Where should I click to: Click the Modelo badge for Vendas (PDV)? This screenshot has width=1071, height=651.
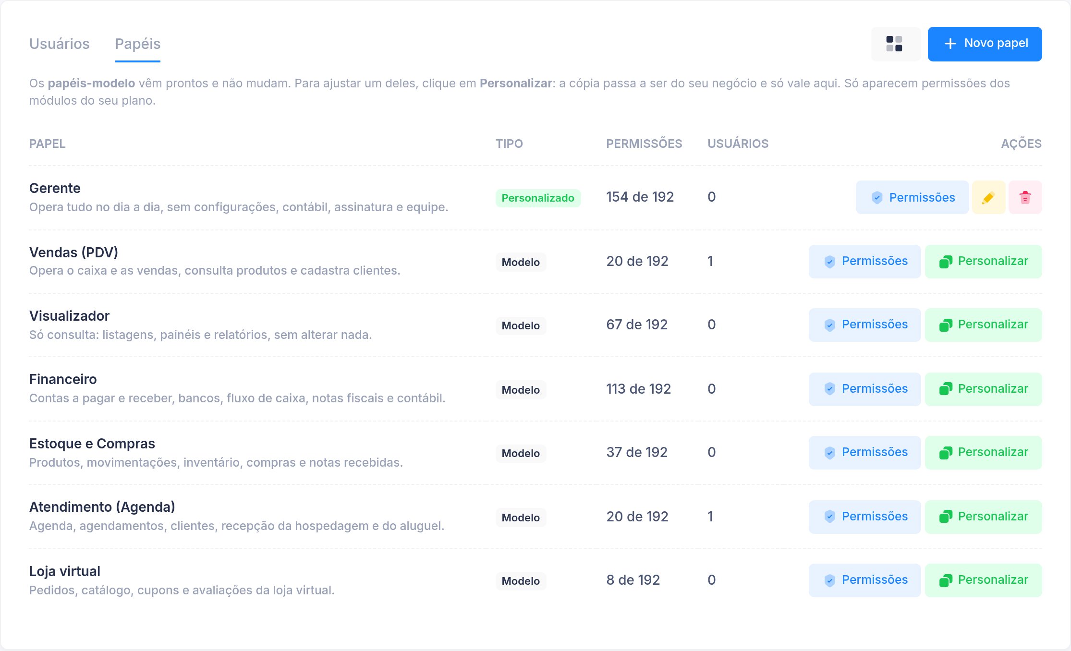(521, 262)
